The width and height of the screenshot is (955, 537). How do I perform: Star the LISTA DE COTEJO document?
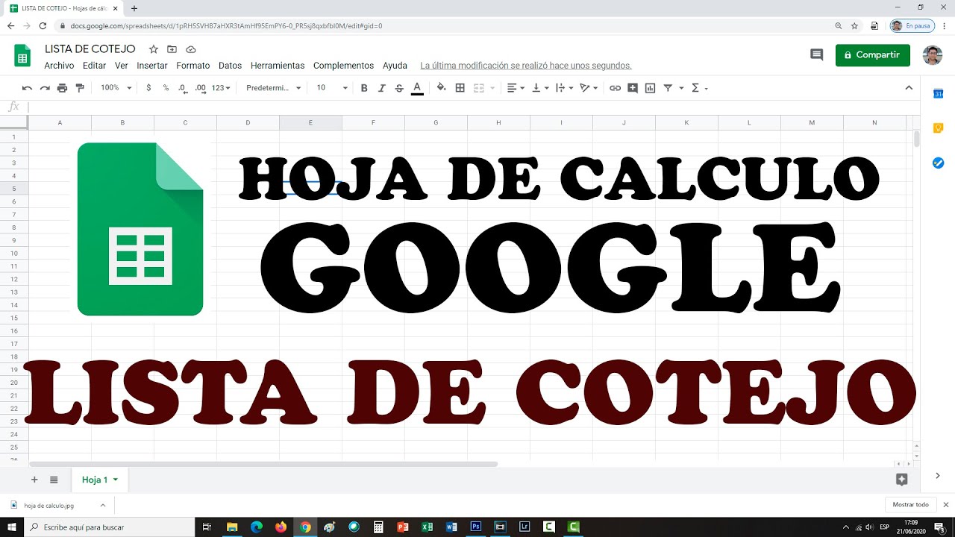tap(154, 49)
